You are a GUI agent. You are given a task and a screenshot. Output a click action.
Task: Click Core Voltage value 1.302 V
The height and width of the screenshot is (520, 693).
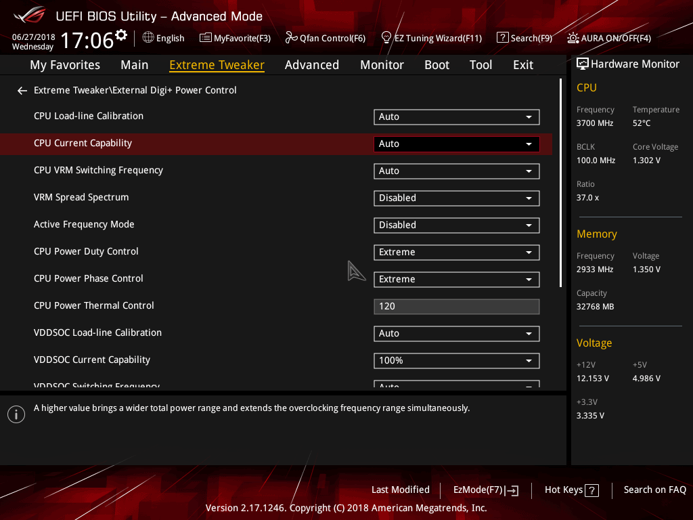646,160
